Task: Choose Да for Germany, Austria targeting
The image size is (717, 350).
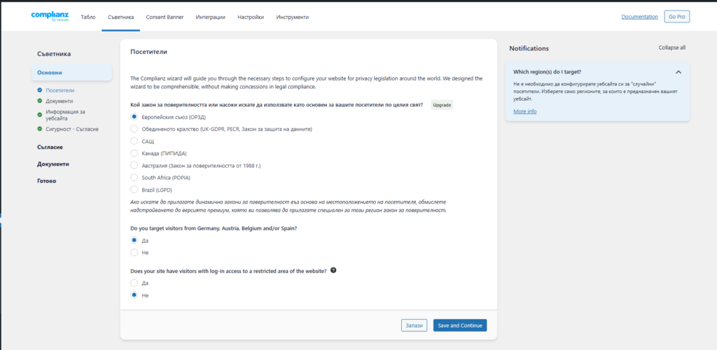Action: 134,240
